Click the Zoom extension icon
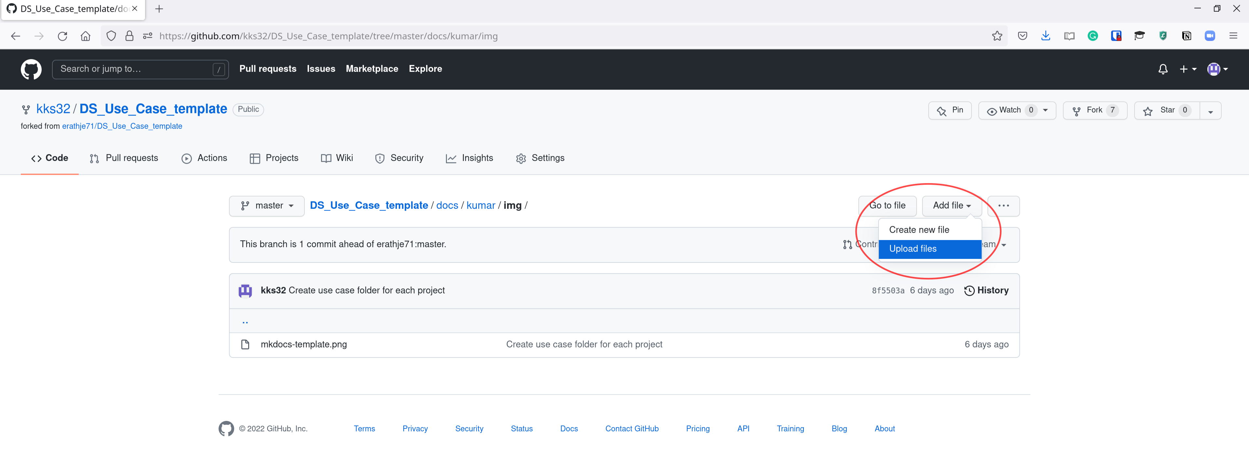Image resolution: width=1249 pixels, height=459 pixels. pos(1210,36)
